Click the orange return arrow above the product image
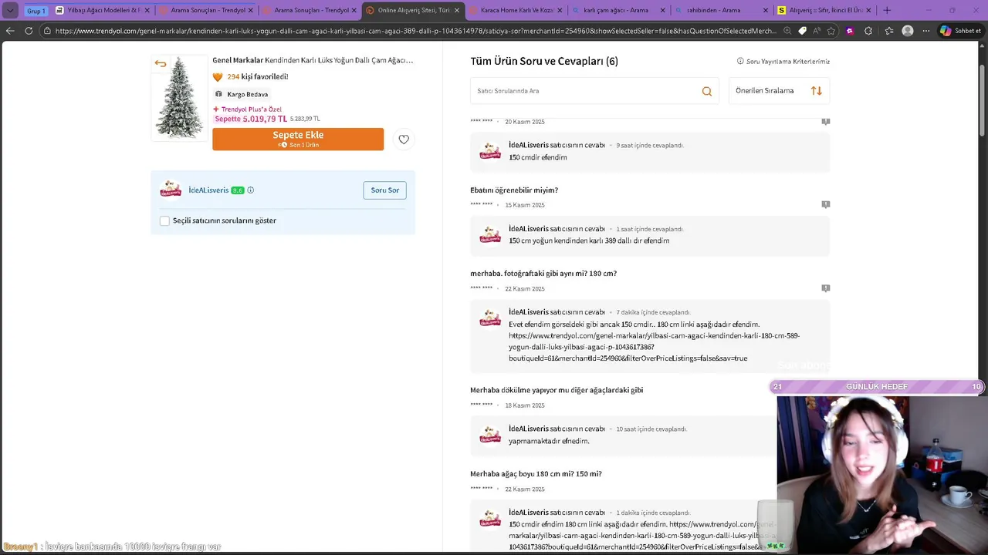Viewport: 988px width, 555px height. [x=161, y=64]
